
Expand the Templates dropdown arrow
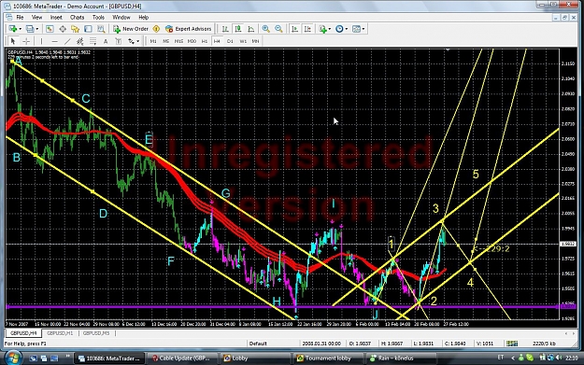(363, 29)
